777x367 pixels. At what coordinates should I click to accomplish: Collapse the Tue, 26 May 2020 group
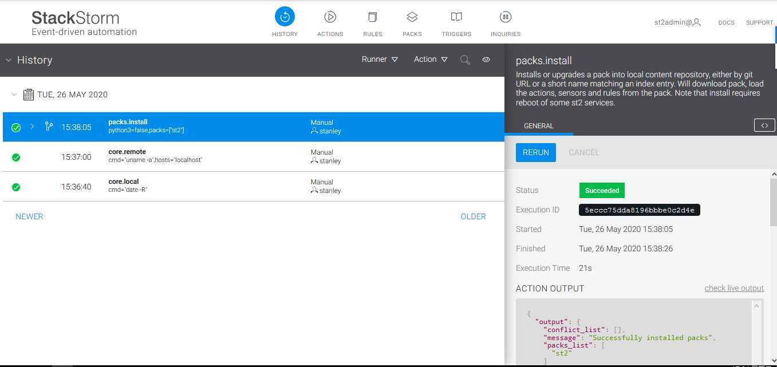(14, 94)
